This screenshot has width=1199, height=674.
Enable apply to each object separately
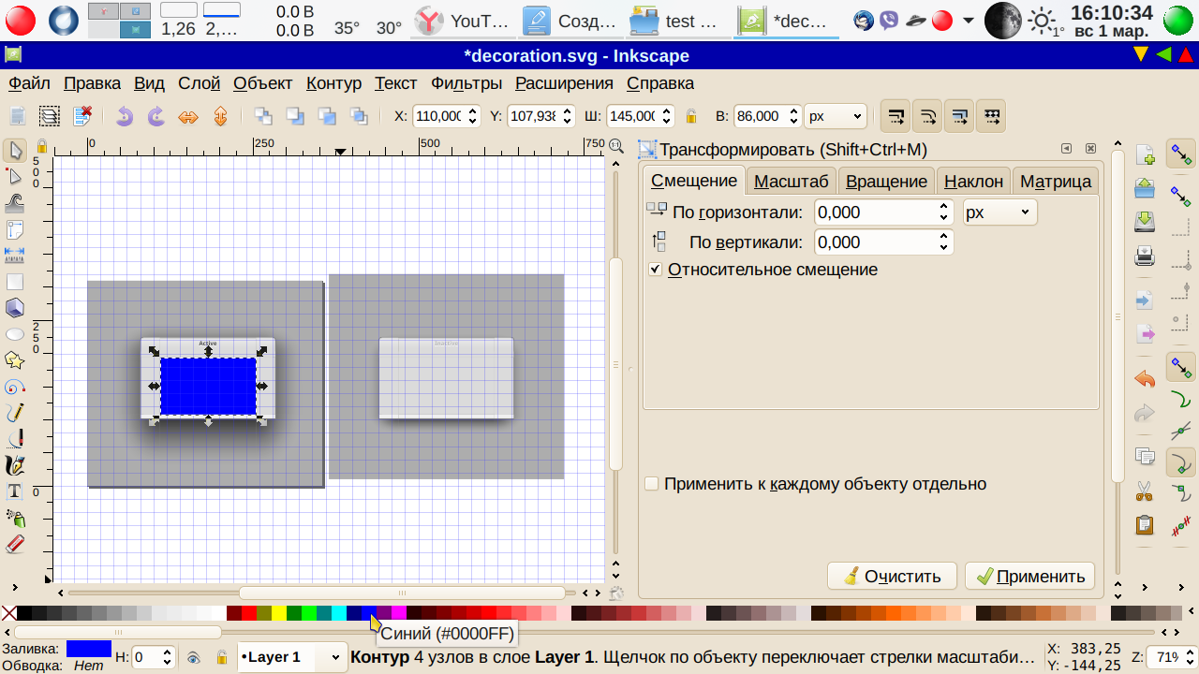[x=652, y=484]
